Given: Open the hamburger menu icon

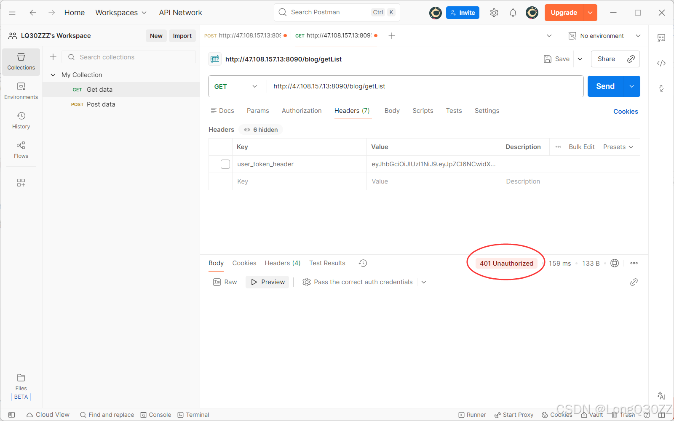Looking at the screenshot, I should coord(12,13).
